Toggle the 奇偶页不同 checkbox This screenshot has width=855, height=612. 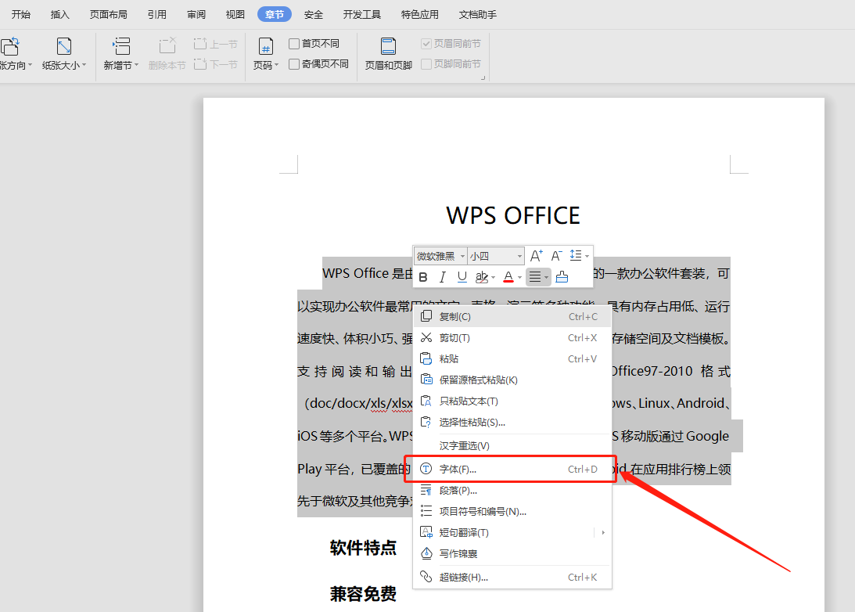295,64
